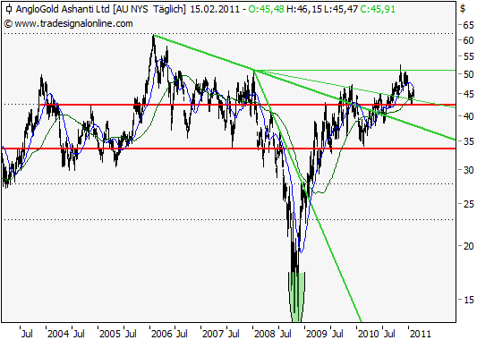Click the open value O:45,48
Viewport: 477px width, 340px height.
pos(266,9)
